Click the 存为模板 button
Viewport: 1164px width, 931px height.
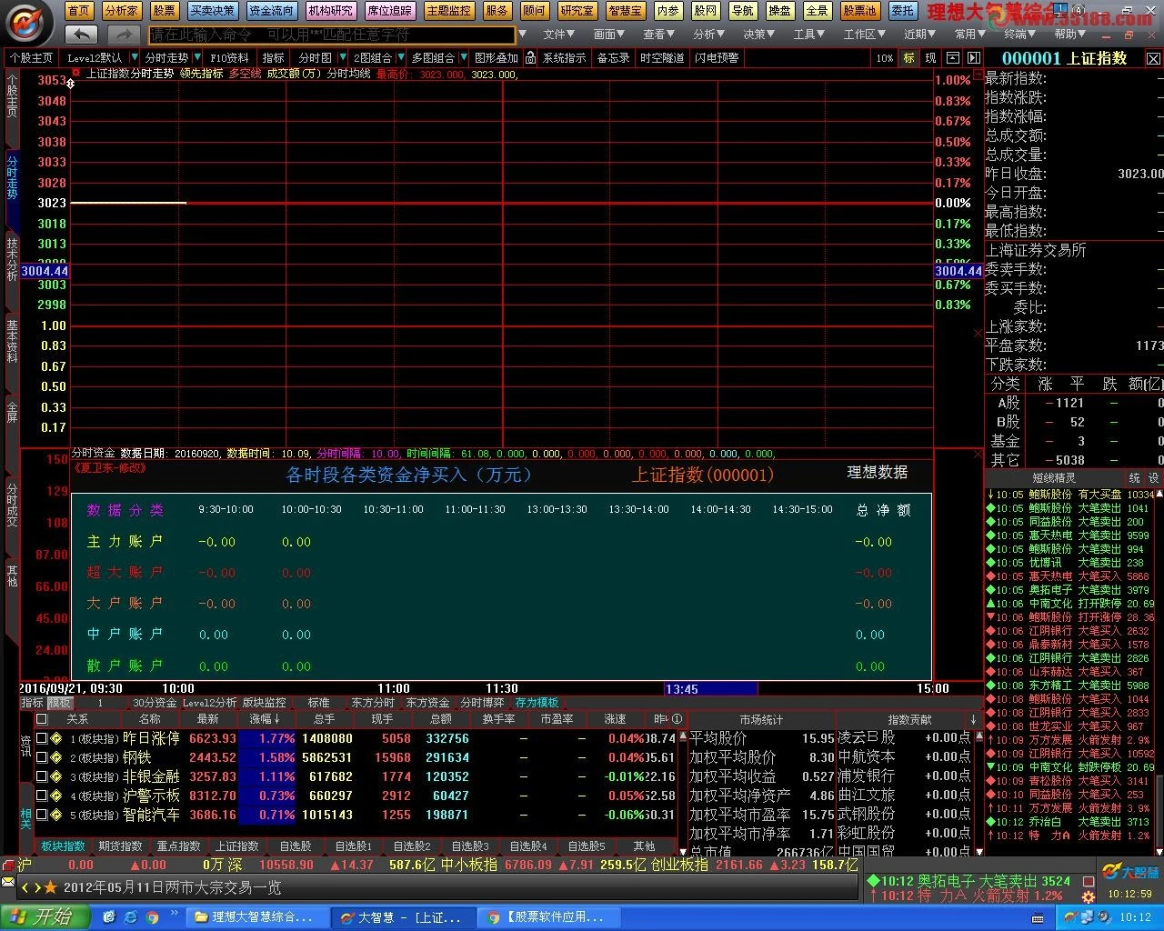537,703
